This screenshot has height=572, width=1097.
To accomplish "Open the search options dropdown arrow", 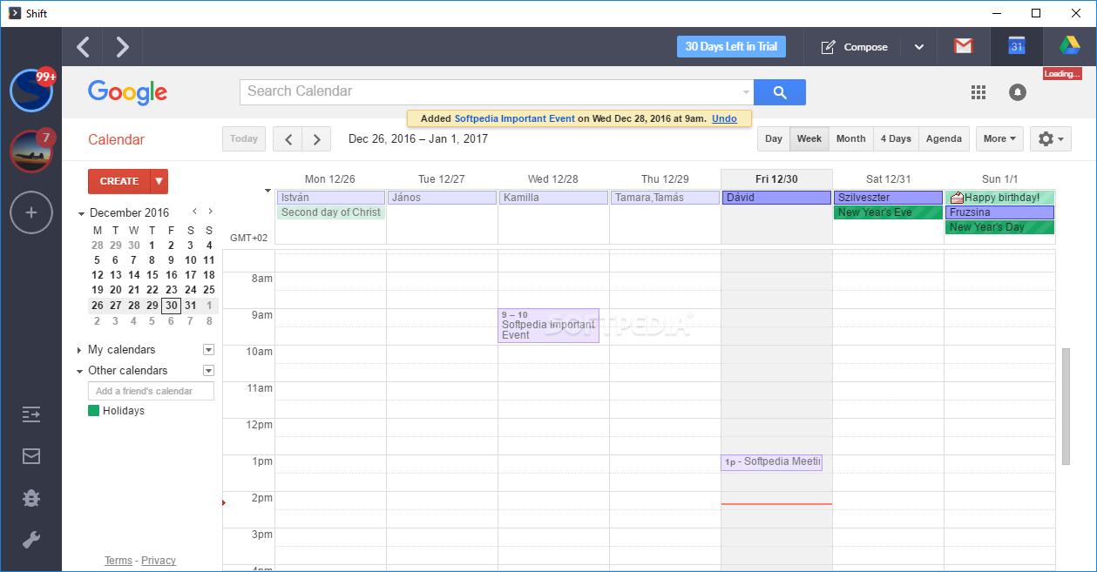I will coord(746,92).
